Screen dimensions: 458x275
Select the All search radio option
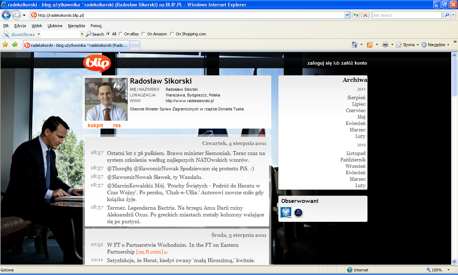tap(108, 34)
